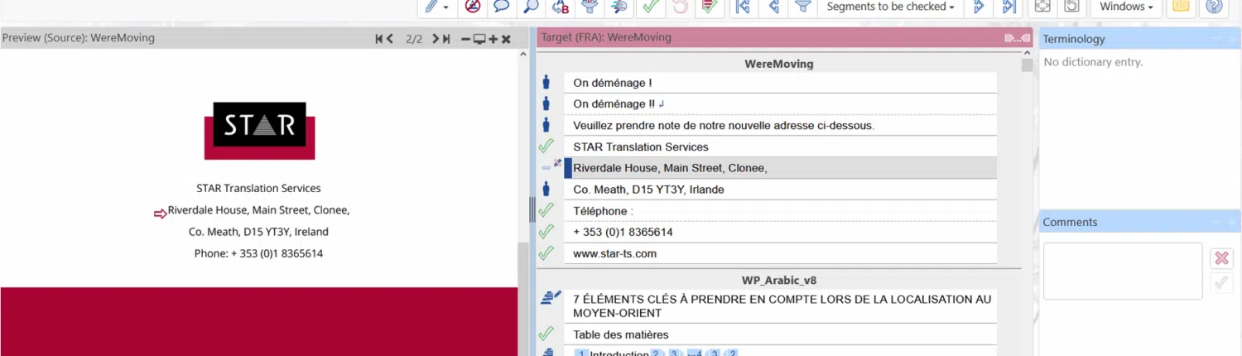
Task: Click status icon beside 'Riverdale House' segment
Action: coord(551,166)
